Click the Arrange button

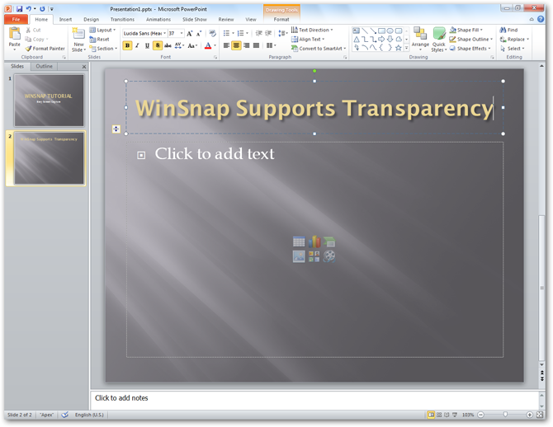click(420, 37)
